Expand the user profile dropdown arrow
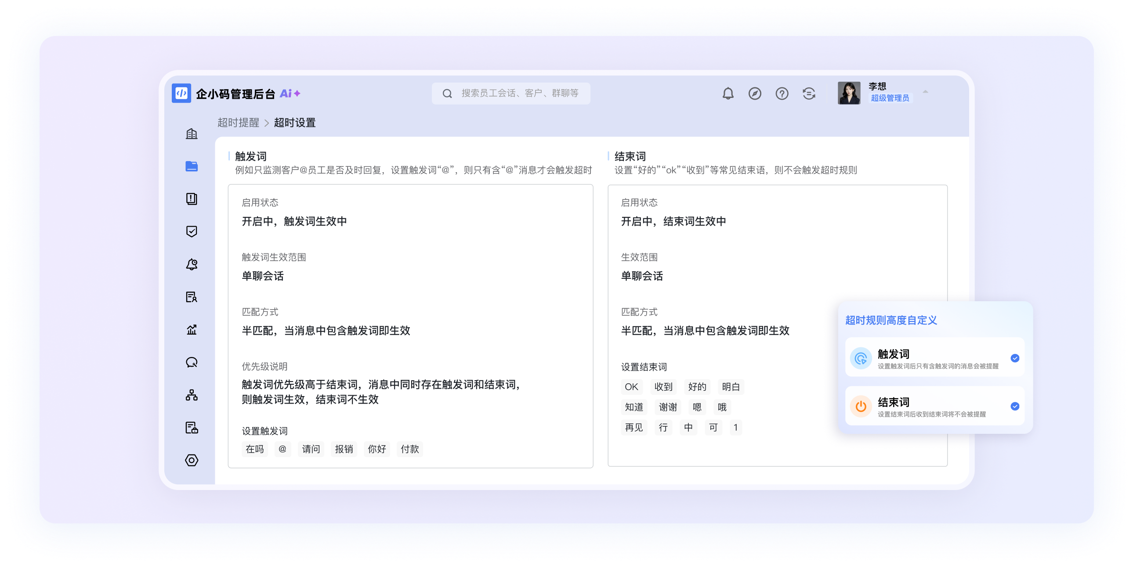1133x566 pixels. [925, 92]
